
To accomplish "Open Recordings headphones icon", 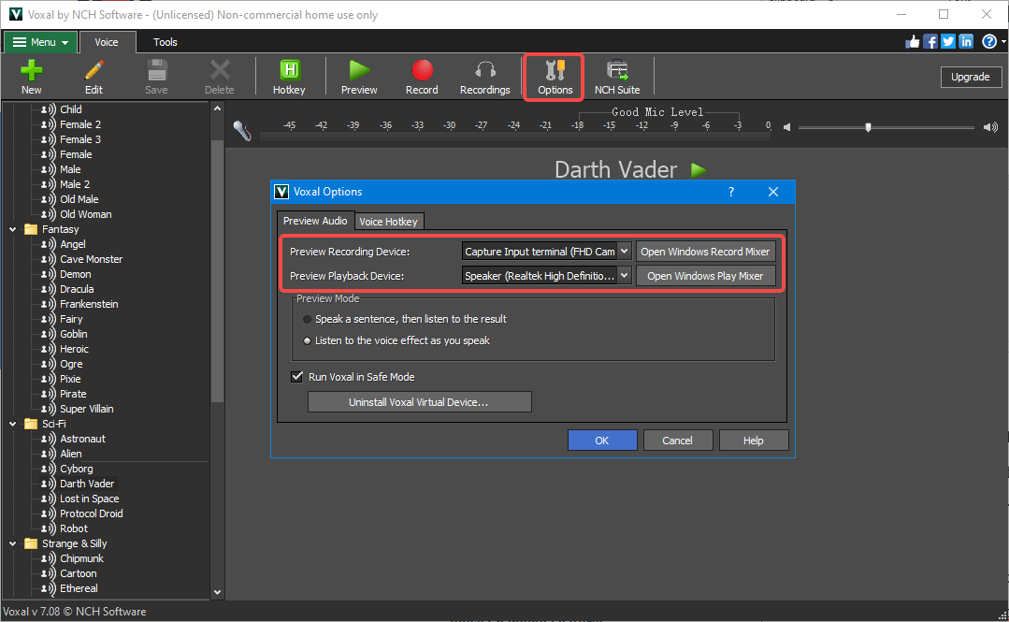I will click(485, 69).
